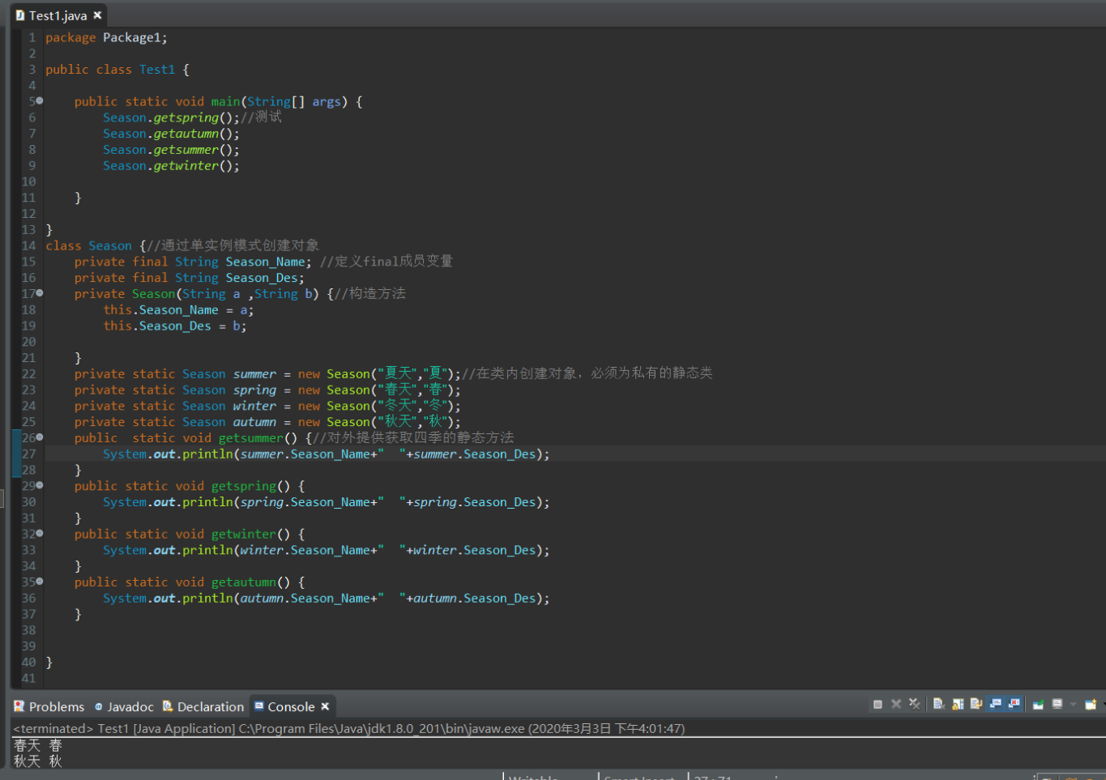The width and height of the screenshot is (1106, 780).
Task: Click Word Wrap icon in Console toolbar
Action: (x=976, y=705)
